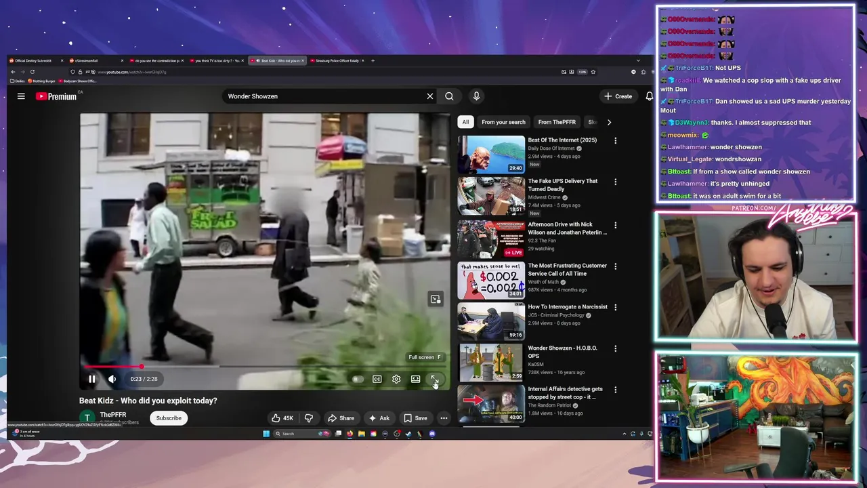The width and height of the screenshot is (867, 488).
Task: Open YouTube notifications bell
Action: [650, 96]
